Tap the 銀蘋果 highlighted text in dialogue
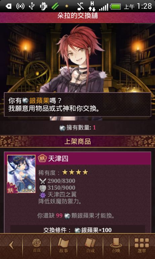This screenshot has height=259, width=155. 39,100
